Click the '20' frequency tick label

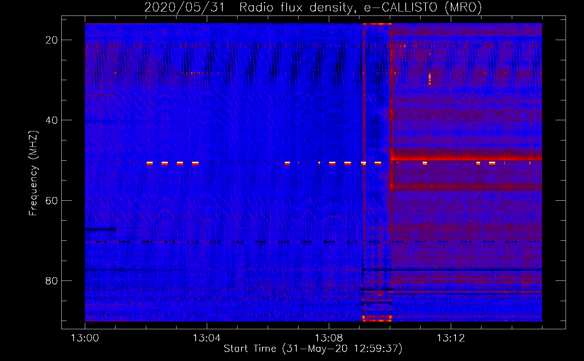pos(52,40)
